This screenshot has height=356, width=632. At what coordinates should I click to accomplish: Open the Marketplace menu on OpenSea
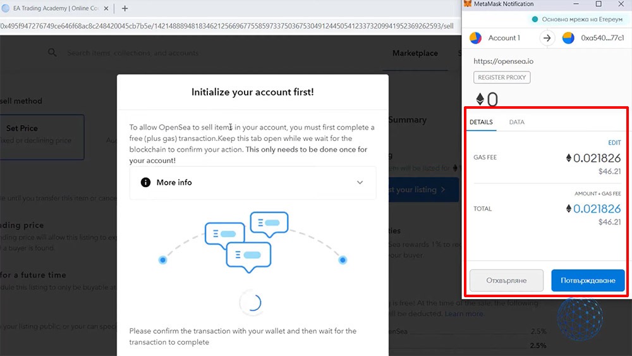click(x=415, y=53)
